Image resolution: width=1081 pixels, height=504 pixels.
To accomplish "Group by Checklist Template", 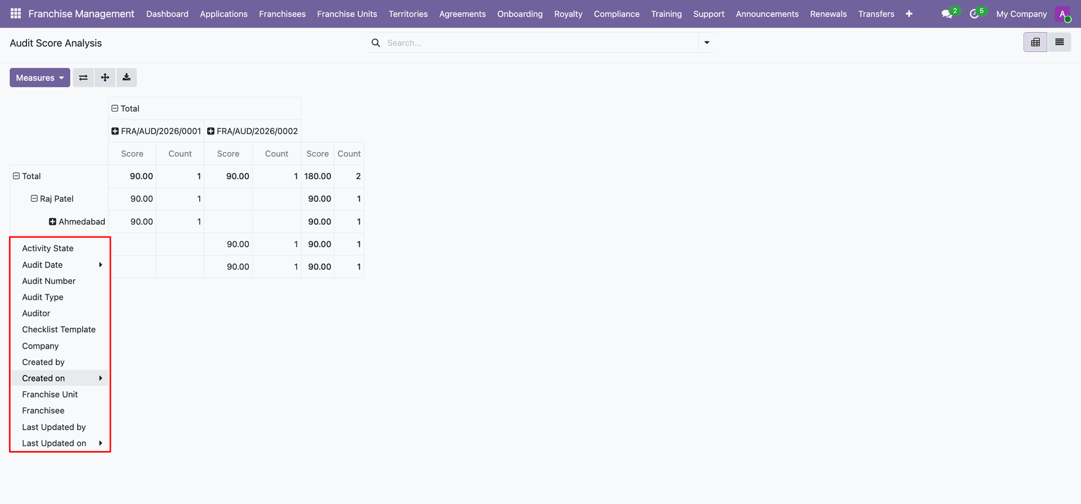I will [x=60, y=329].
